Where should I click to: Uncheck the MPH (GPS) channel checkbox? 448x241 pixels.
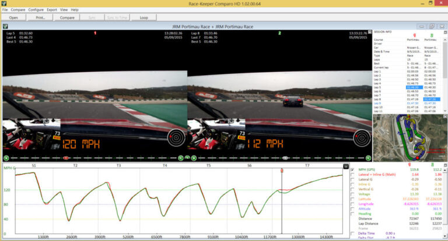coord(353,170)
